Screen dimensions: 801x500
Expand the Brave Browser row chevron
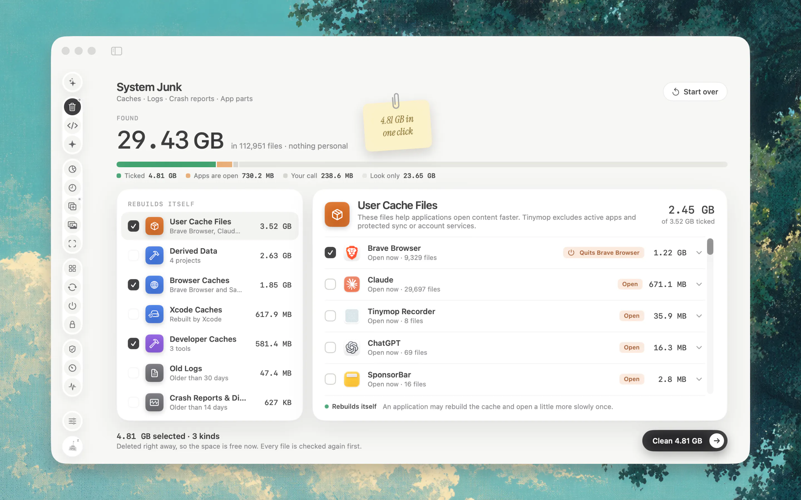699,253
